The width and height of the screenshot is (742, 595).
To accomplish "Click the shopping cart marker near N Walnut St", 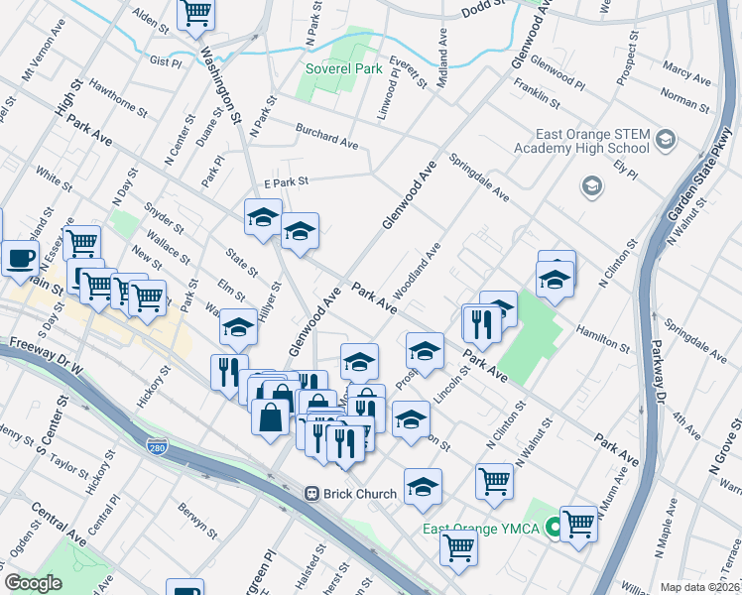I will pyautogui.click(x=495, y=482).
